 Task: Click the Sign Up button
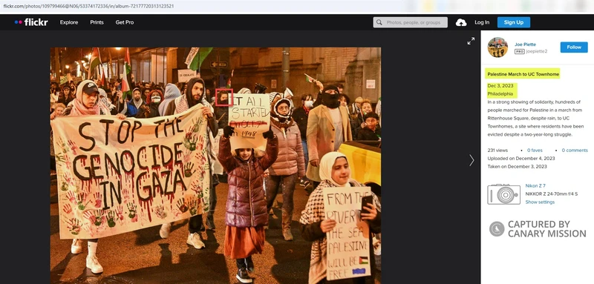[514, 22]
